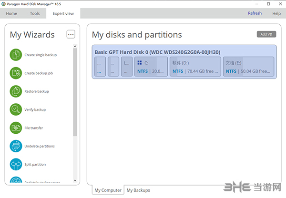Click the wizards list scroll down arrow
286x198 pixels.
[75, 180]
